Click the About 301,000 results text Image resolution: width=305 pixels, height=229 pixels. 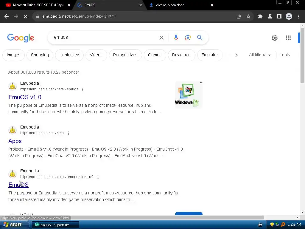[x=44, y=72]
